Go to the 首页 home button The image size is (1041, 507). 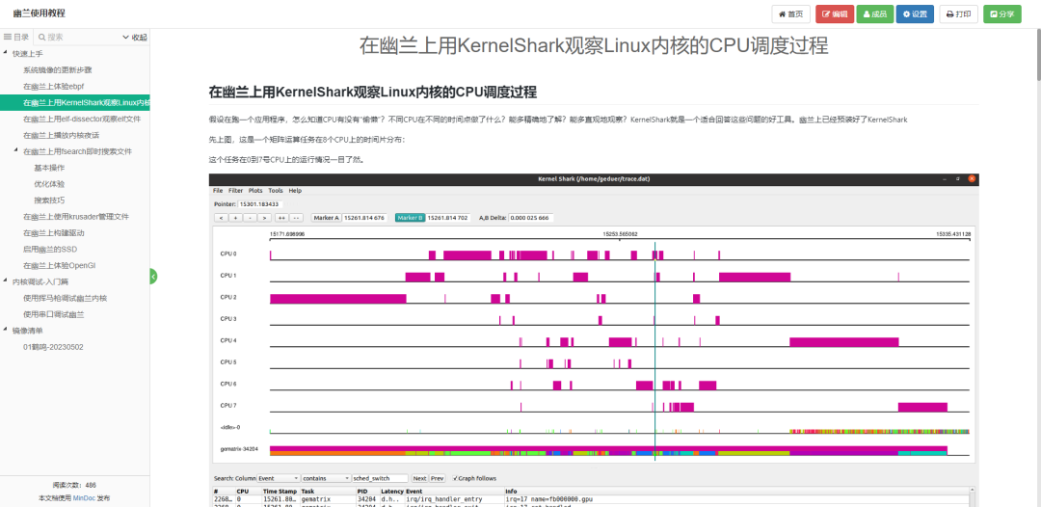coord(790,13)
